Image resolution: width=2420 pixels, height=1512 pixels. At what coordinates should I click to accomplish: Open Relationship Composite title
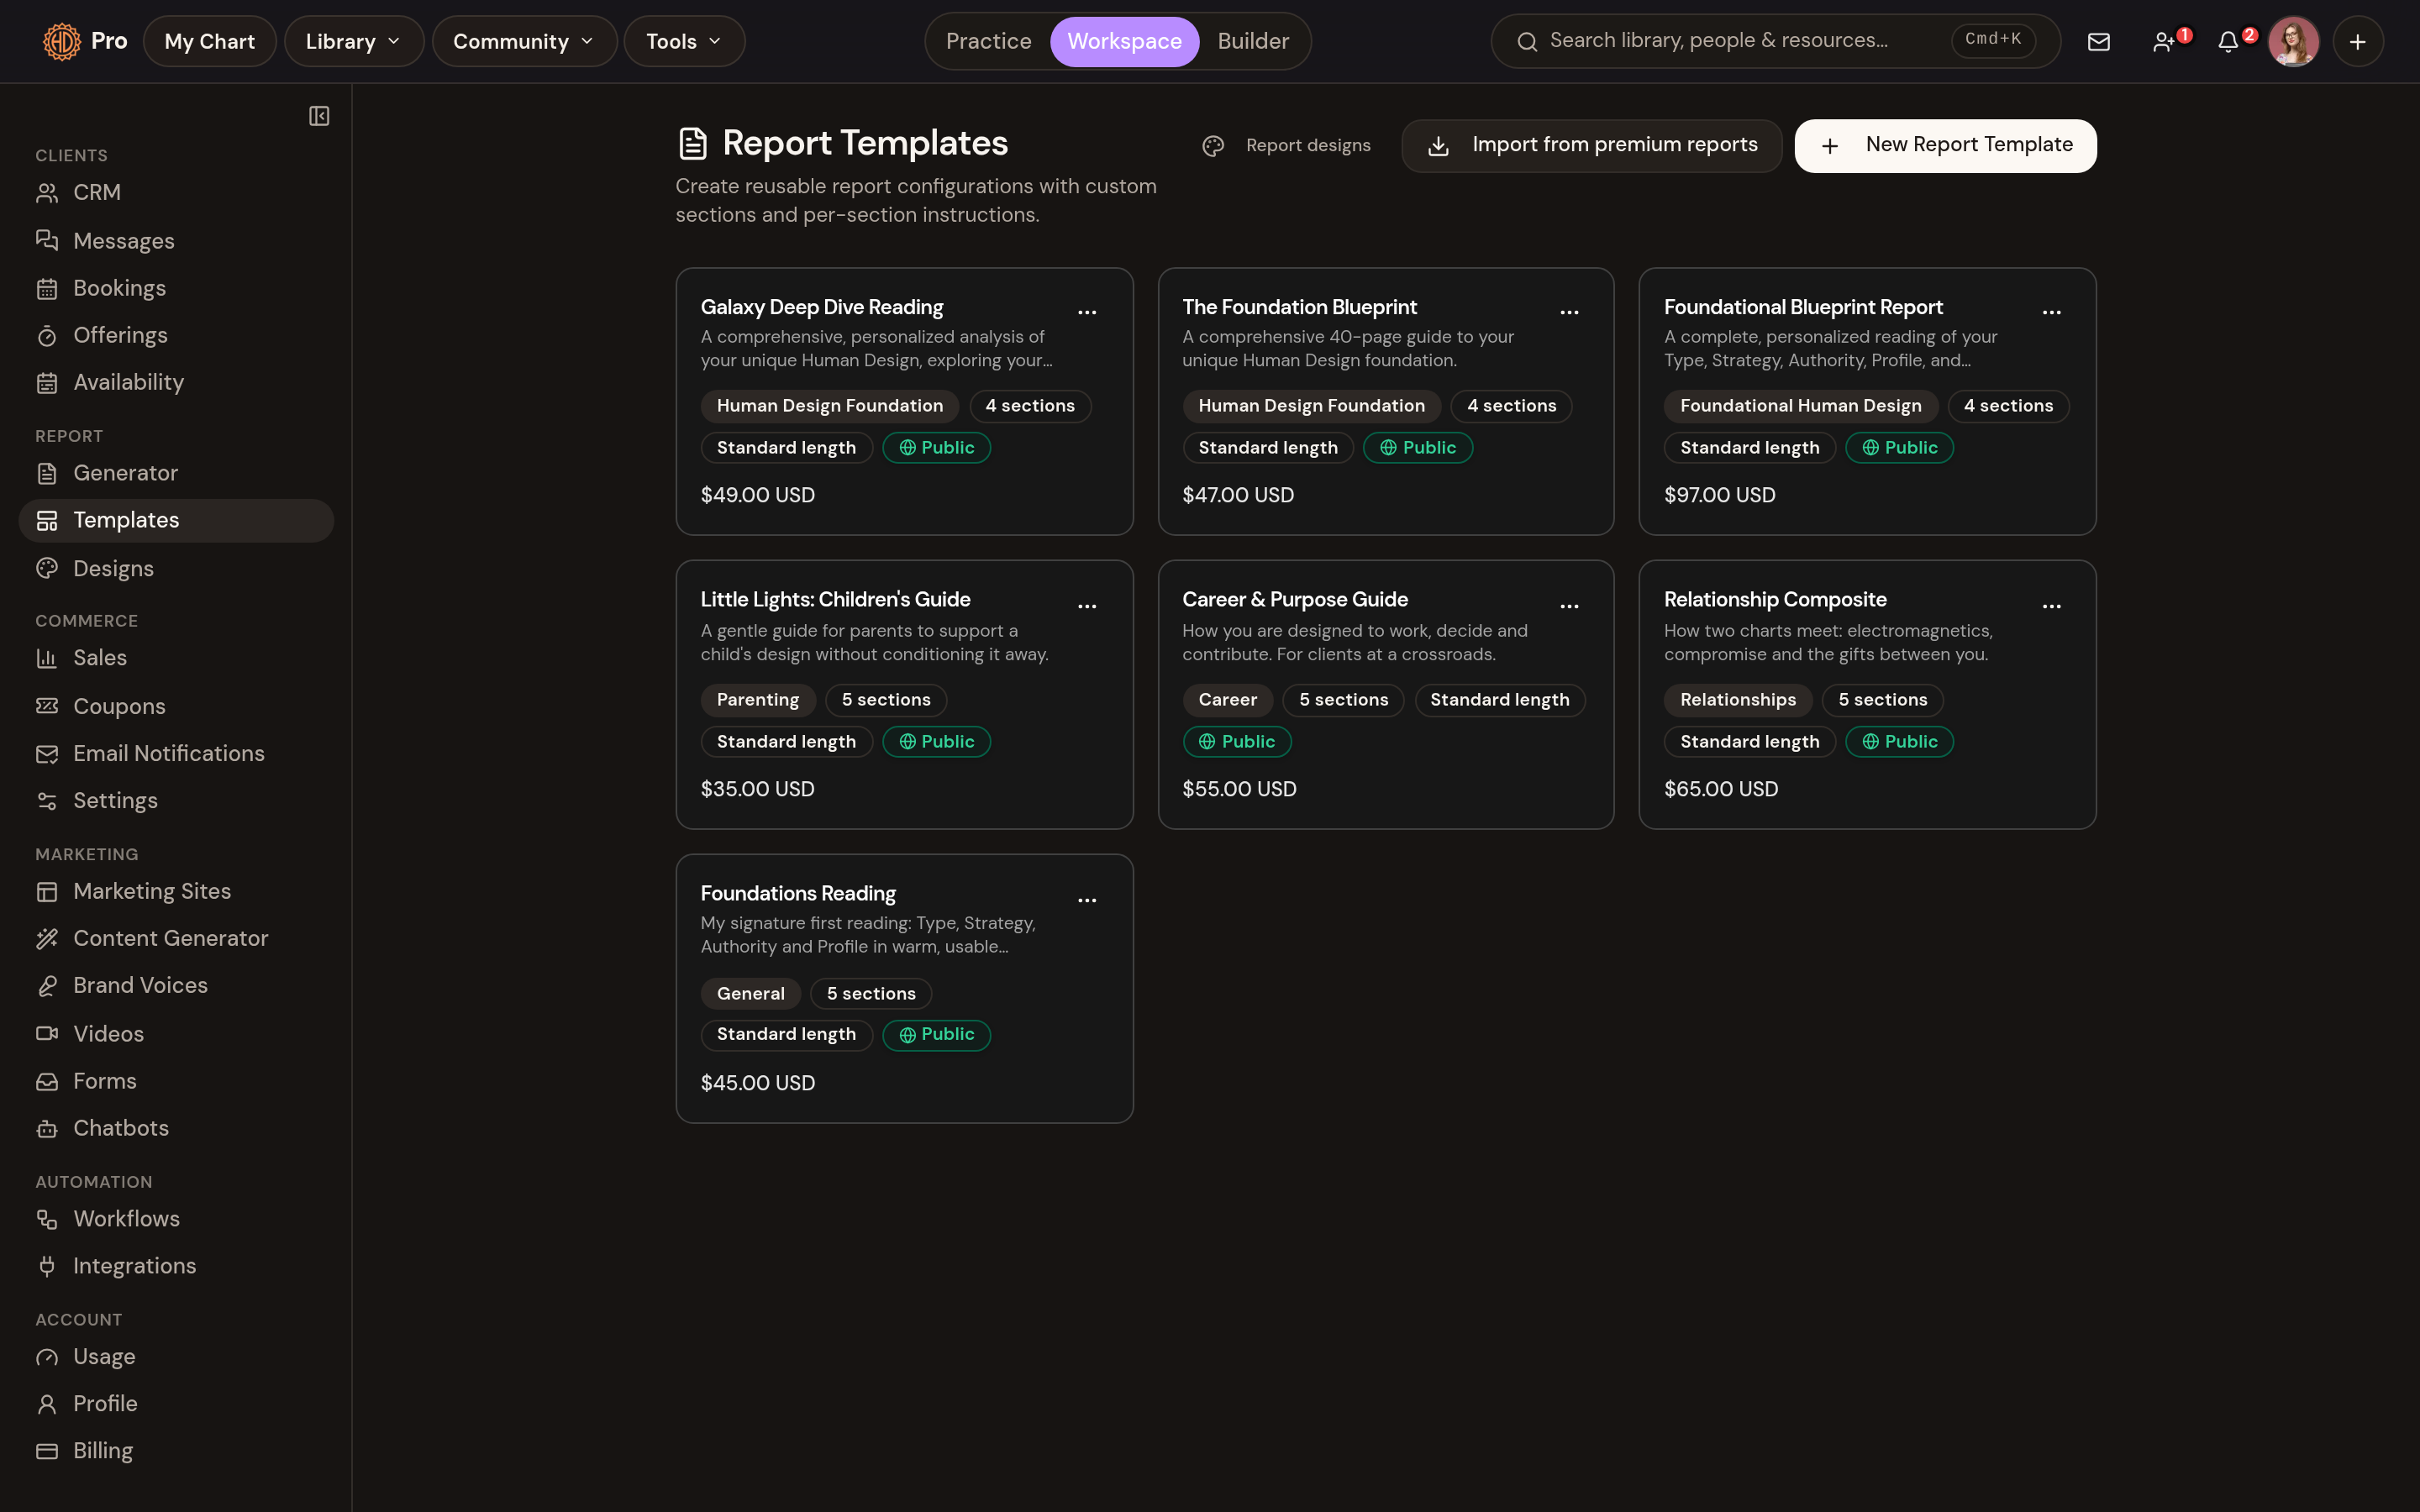(1775, 600)
